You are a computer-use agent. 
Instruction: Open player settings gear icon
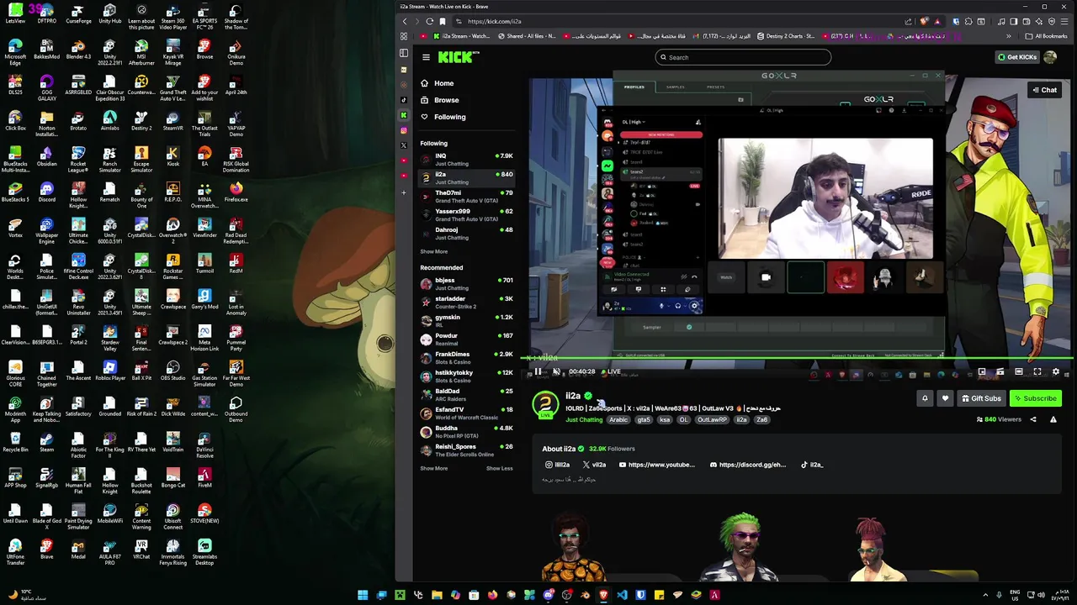(x=1056, y=371)
